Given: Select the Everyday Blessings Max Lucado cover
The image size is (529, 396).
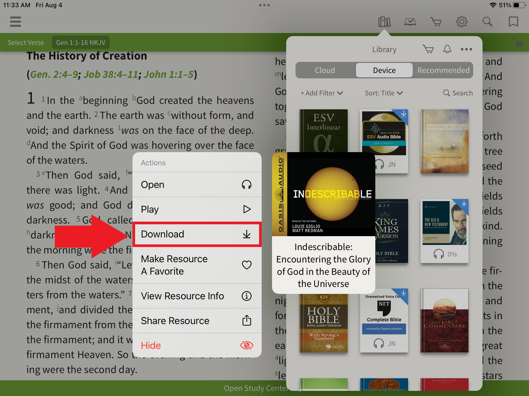Looking at the screenshot, I should coord(444,141).
